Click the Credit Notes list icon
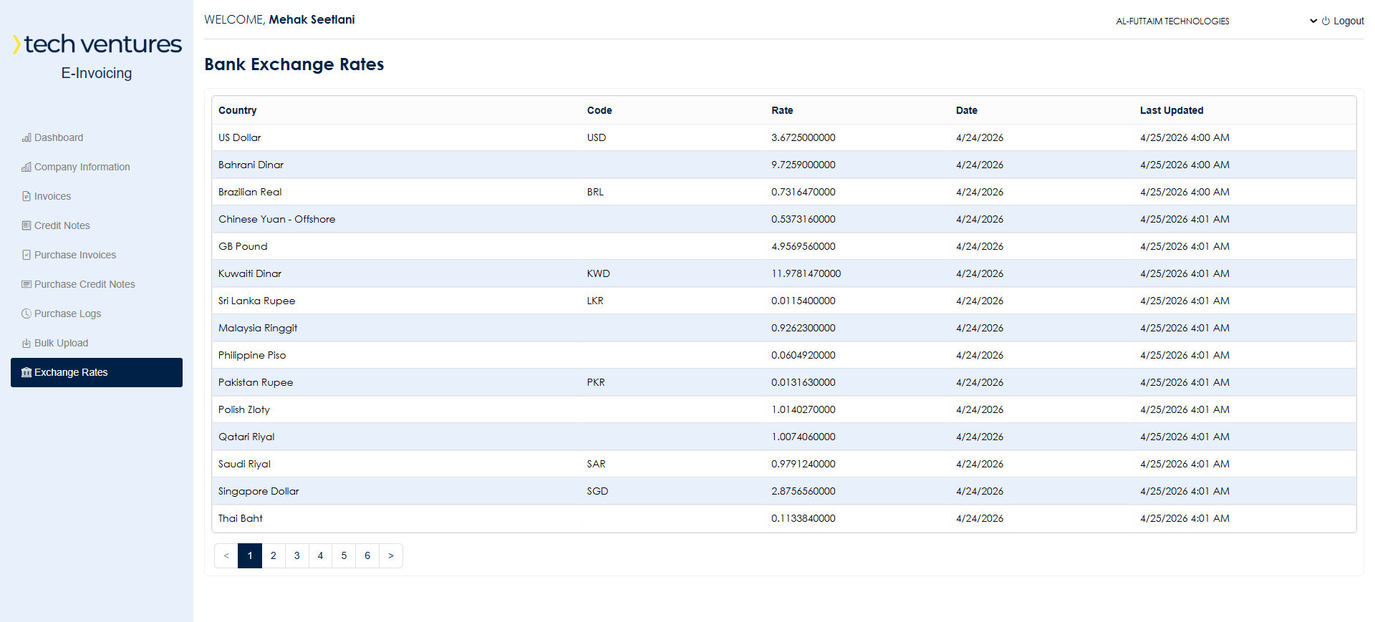The image size is (1375, 622). 26,225
